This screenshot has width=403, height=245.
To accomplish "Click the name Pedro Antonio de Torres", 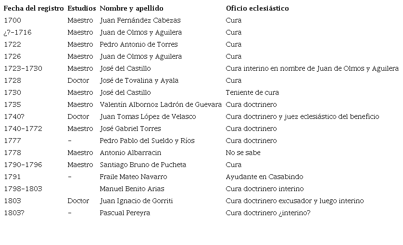I will [139, 45].
